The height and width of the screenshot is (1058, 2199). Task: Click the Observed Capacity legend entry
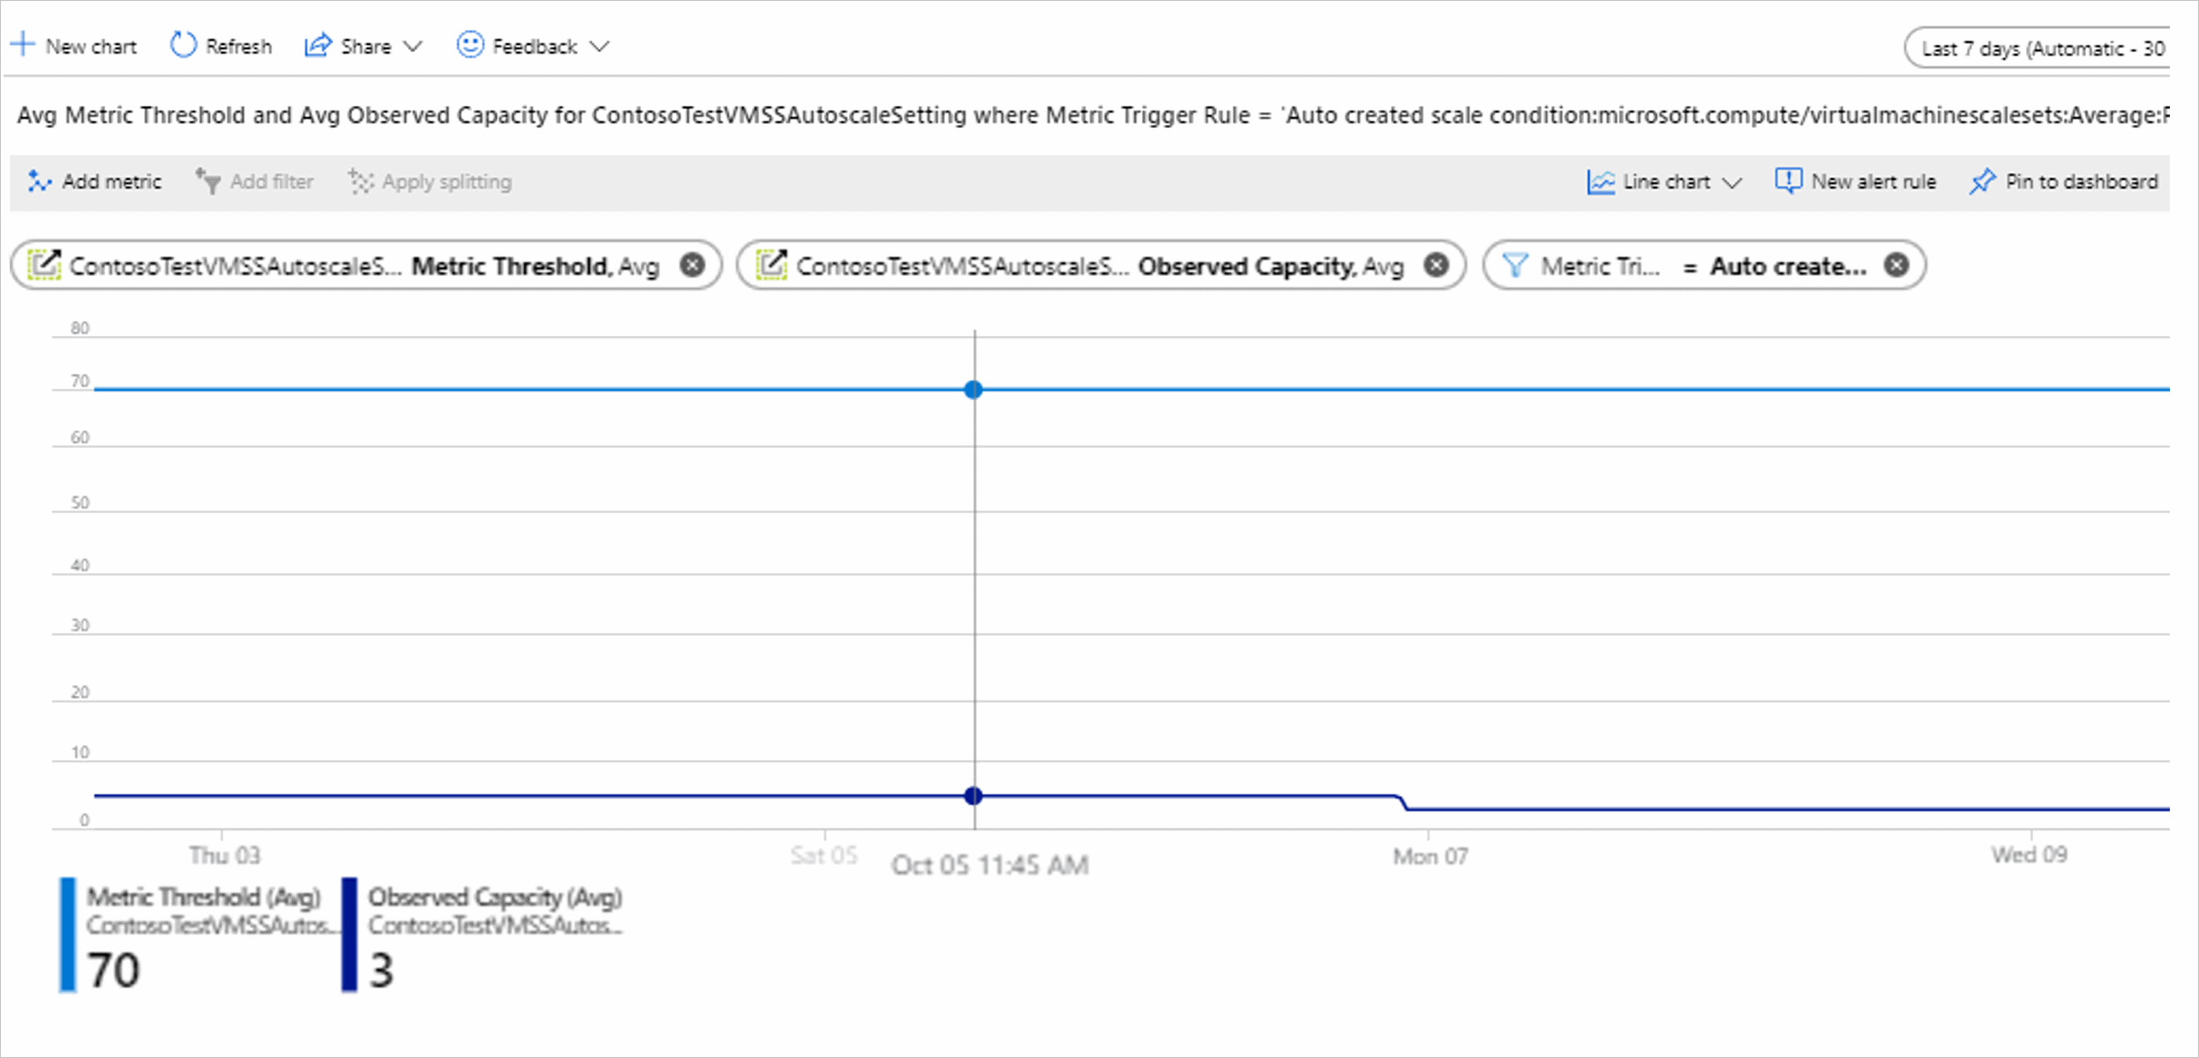pos(494,898)
